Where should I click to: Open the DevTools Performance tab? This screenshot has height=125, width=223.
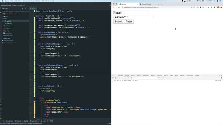coord(146,76)
